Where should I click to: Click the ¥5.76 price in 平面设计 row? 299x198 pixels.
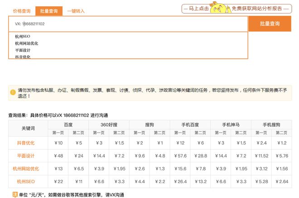282,156
